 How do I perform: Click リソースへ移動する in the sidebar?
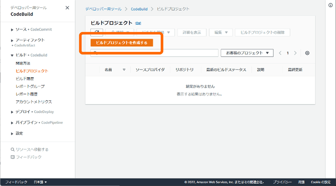pyautogui.click(x=32, y=150)
